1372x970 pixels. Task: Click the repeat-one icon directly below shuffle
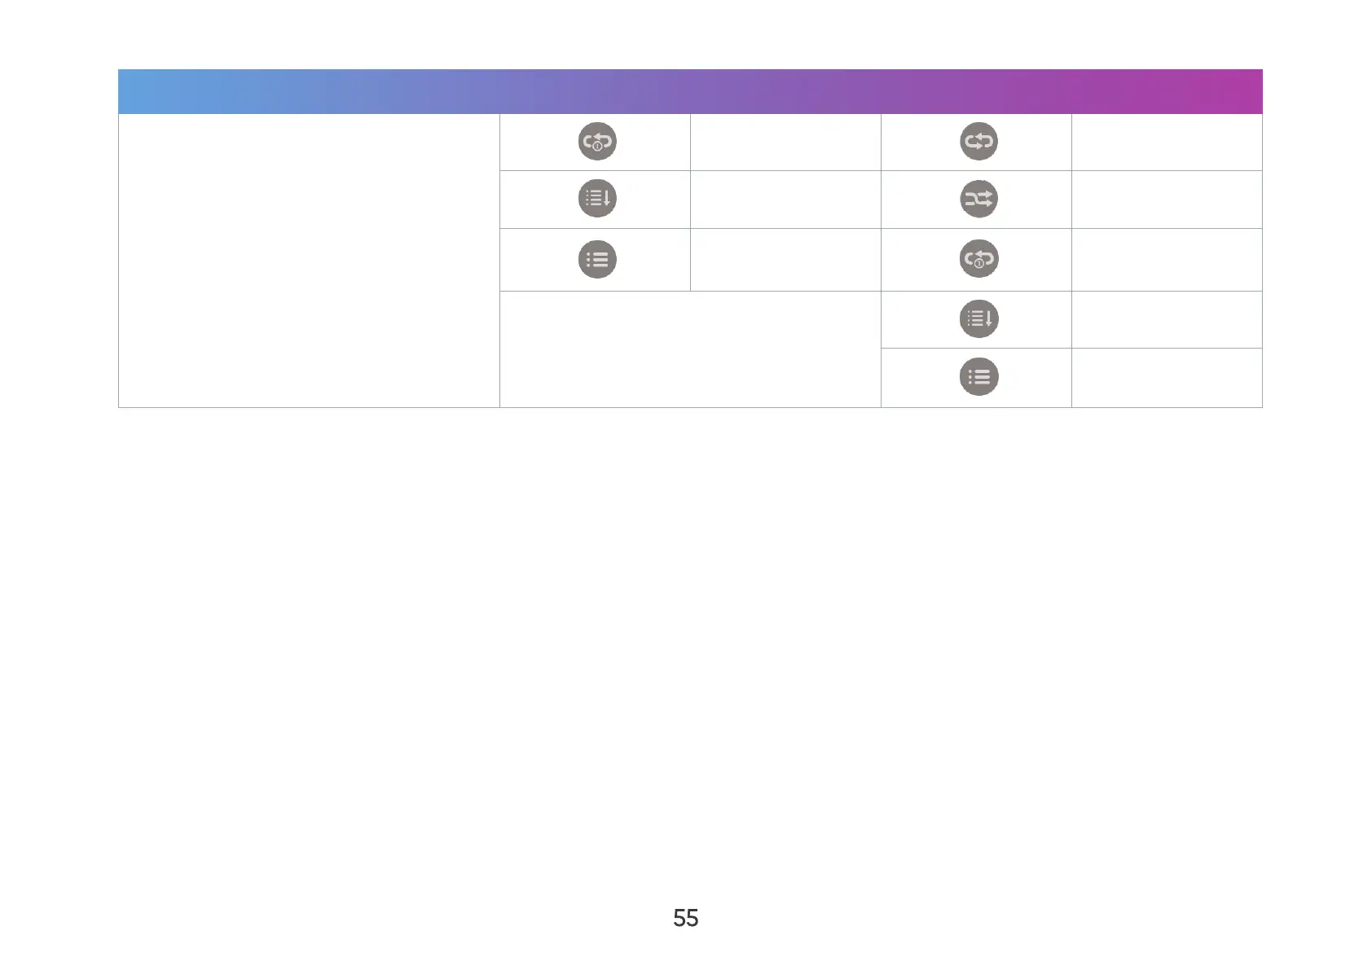tap(978, 259)
